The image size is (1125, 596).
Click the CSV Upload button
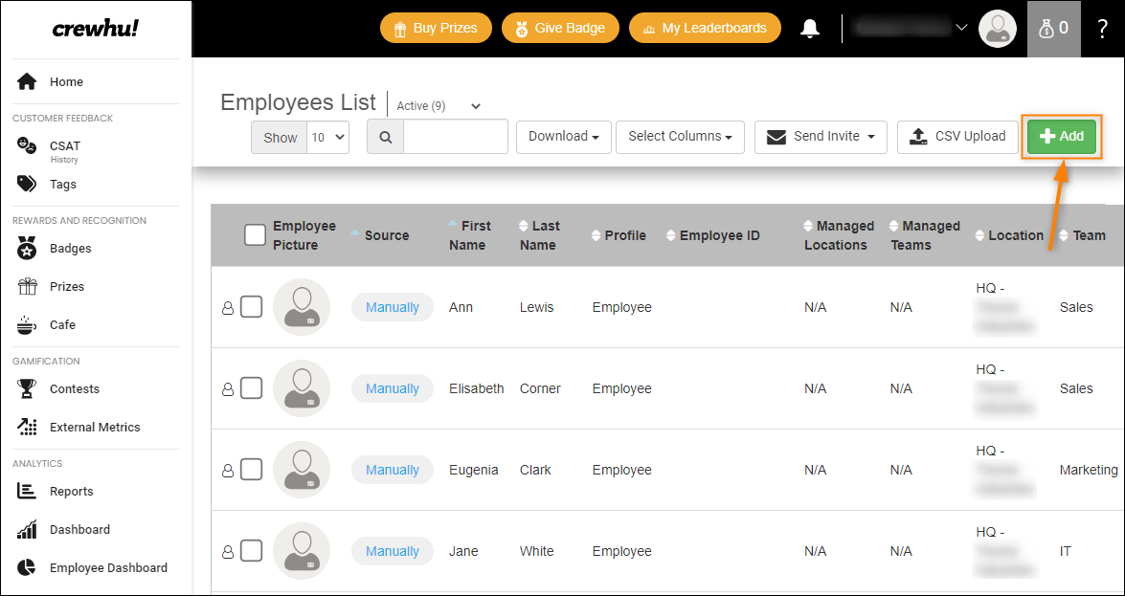(x=957, y=136)
